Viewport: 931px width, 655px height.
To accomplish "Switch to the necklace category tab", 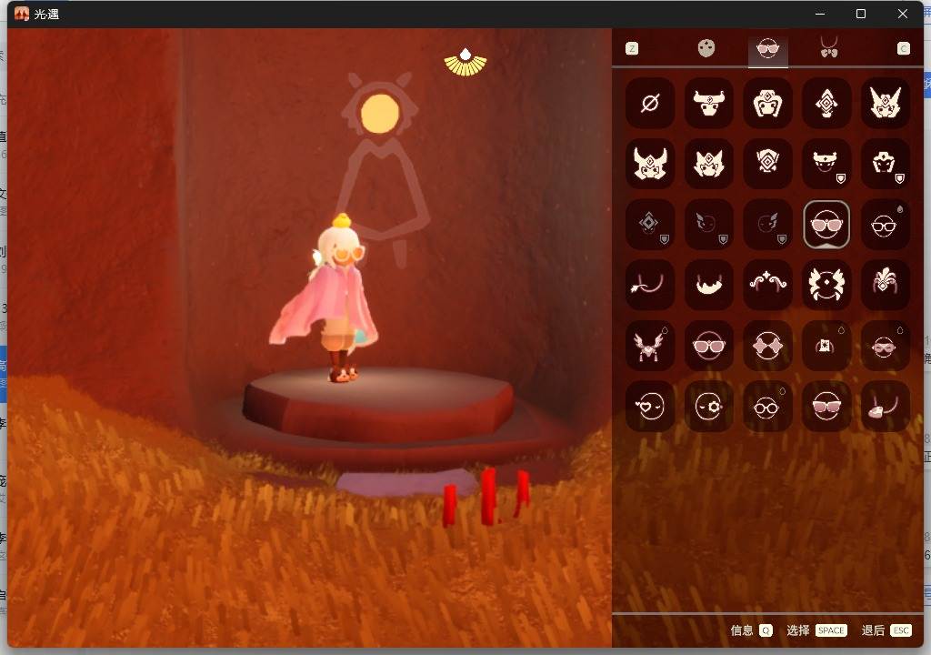I will 829,47.
